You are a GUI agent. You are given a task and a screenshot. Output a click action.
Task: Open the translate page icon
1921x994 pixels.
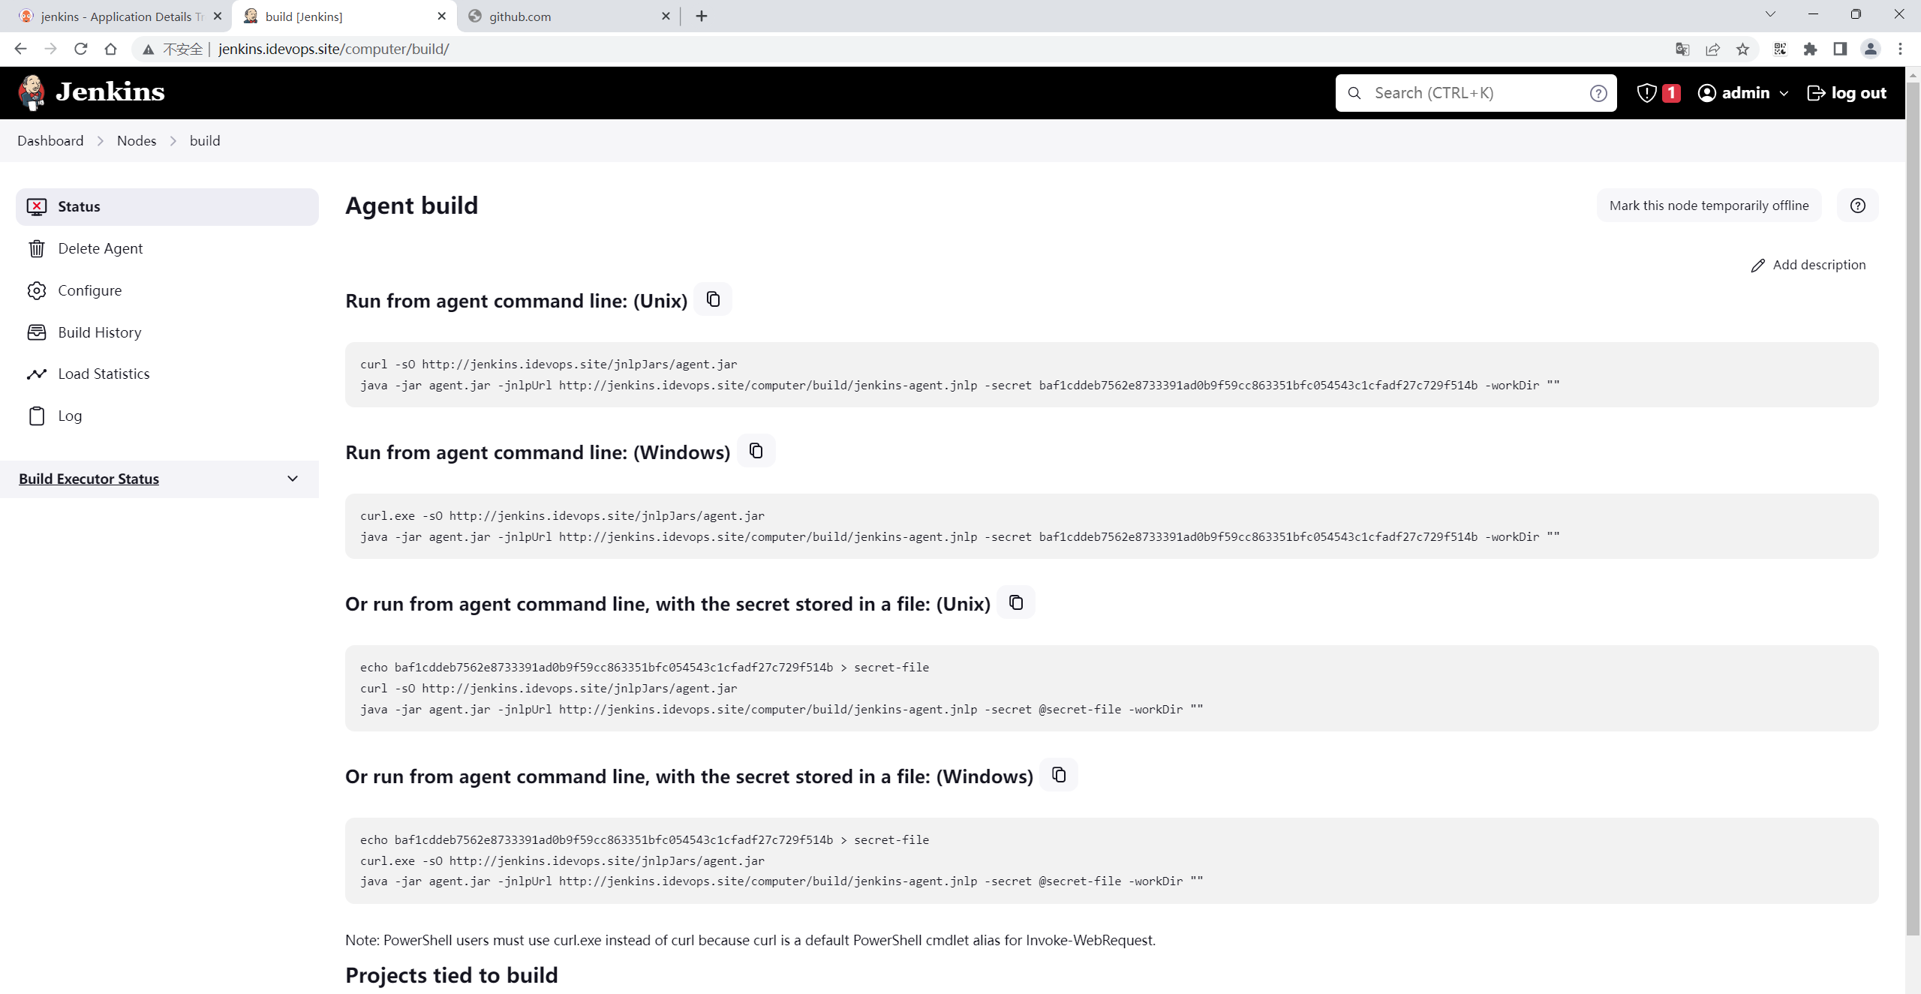[x=1682, y=49]
